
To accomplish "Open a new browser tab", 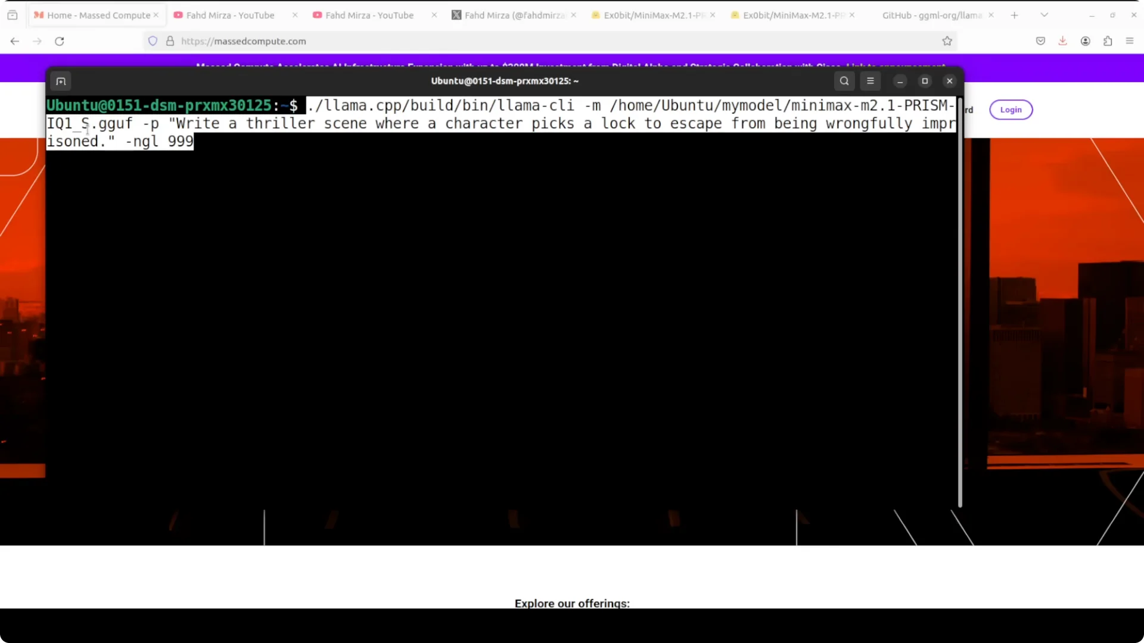I will (x=1015, y=15).
